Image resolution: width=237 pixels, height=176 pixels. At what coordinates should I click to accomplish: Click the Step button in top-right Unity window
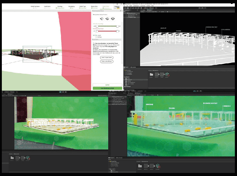point(205,8)
